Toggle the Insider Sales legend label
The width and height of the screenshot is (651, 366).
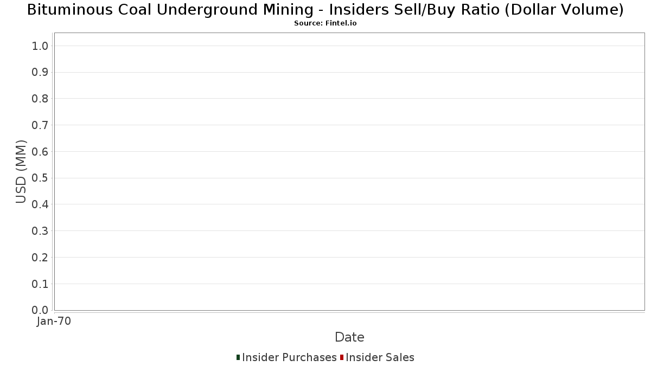click(x=380, y=357)
